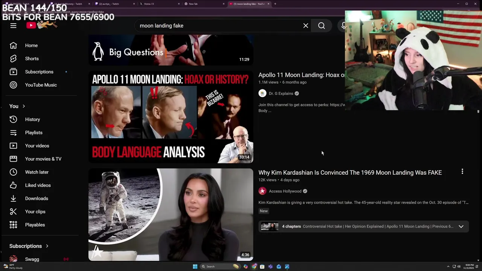Image resolution: width=482 pixels, height=271 pixels.
Task: Clear search text with the X button
Action: pos(306,26)
